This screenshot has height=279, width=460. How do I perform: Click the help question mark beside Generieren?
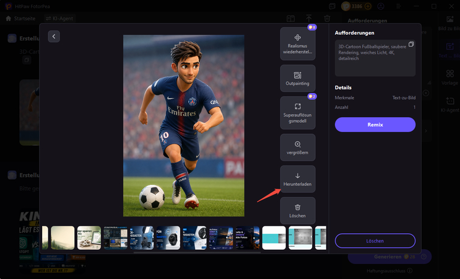(x=423, y=257)
